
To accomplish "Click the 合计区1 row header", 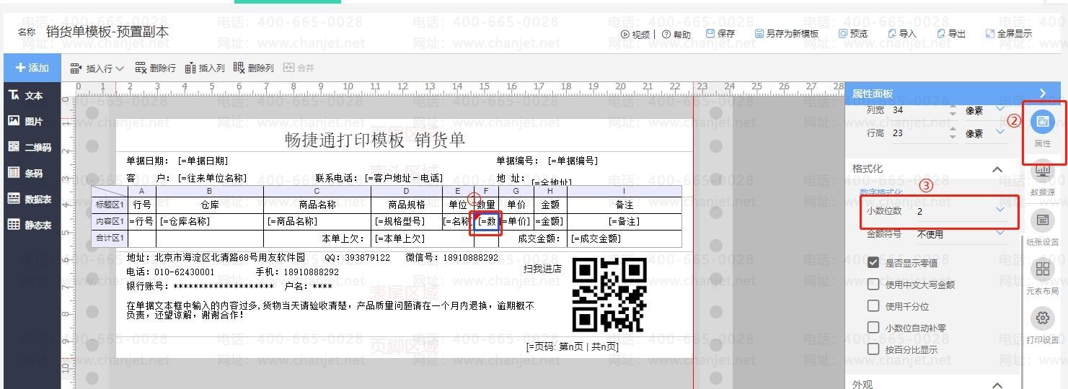I will 110,238.
